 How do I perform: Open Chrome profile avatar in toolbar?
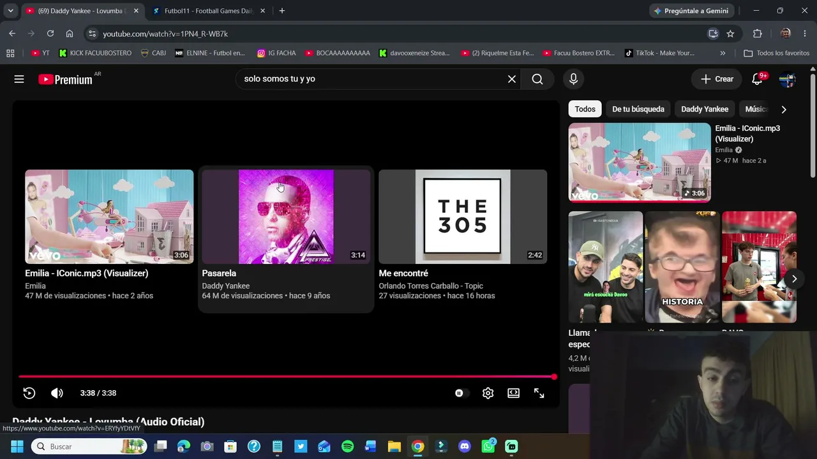(786, 34)
